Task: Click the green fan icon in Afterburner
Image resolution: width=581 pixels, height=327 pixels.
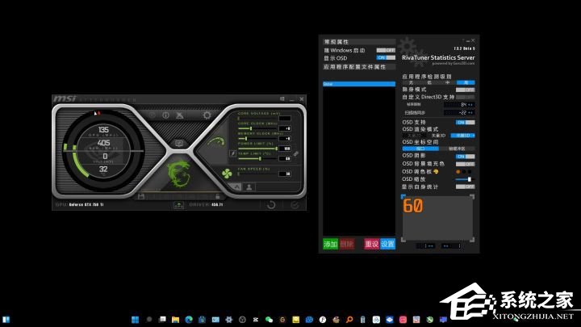Action: tap(227, 173)
